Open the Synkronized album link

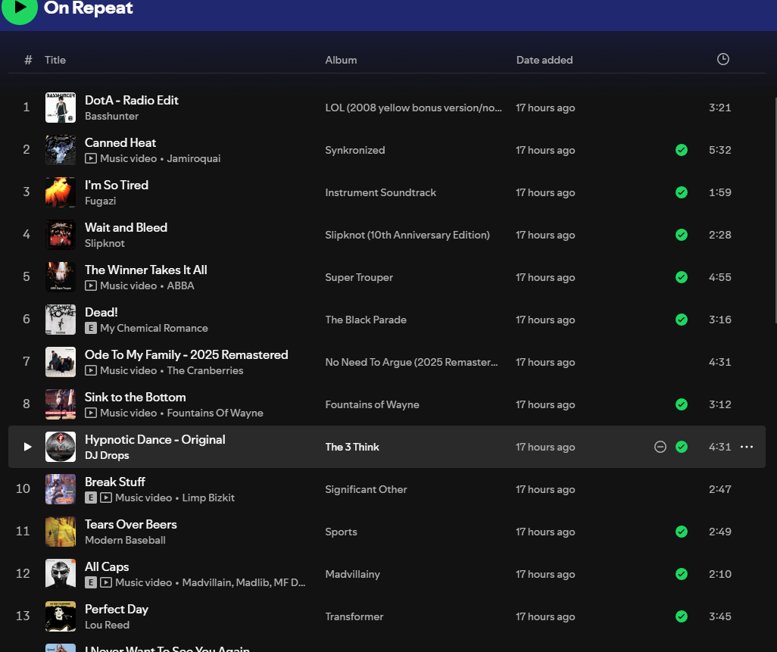coord(355,150)
